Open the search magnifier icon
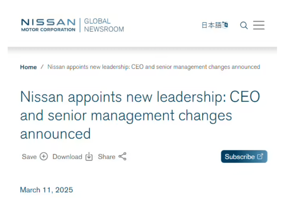Screen dimensions: 281x201 point(244,25)
